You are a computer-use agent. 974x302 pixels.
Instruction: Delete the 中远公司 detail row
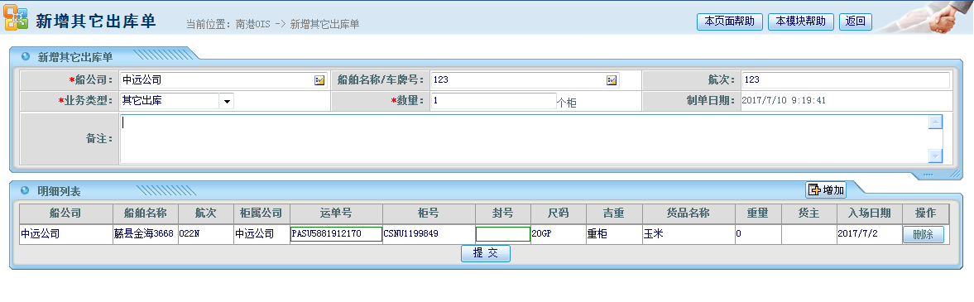pos(923,235)
